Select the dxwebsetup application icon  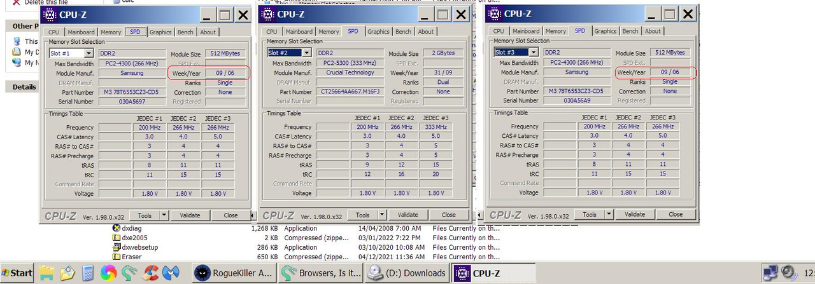pos(117,247)
